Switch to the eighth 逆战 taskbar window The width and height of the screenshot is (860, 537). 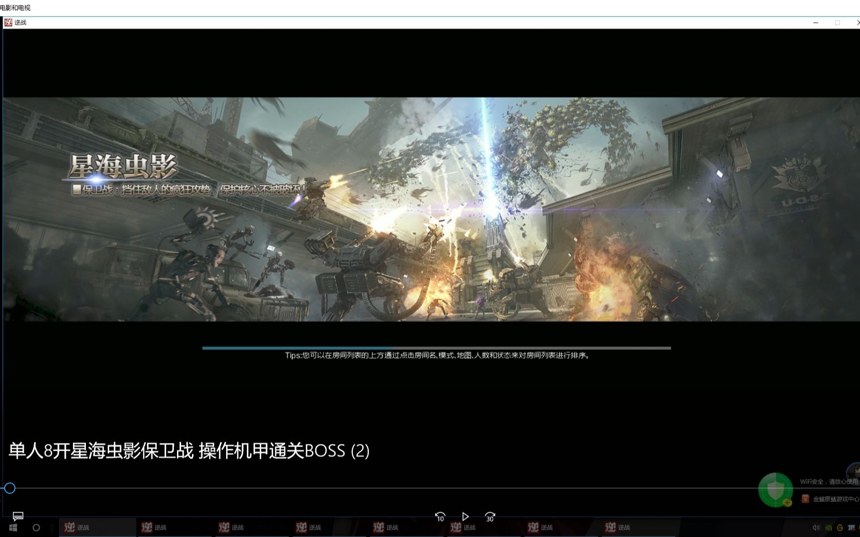638,528
